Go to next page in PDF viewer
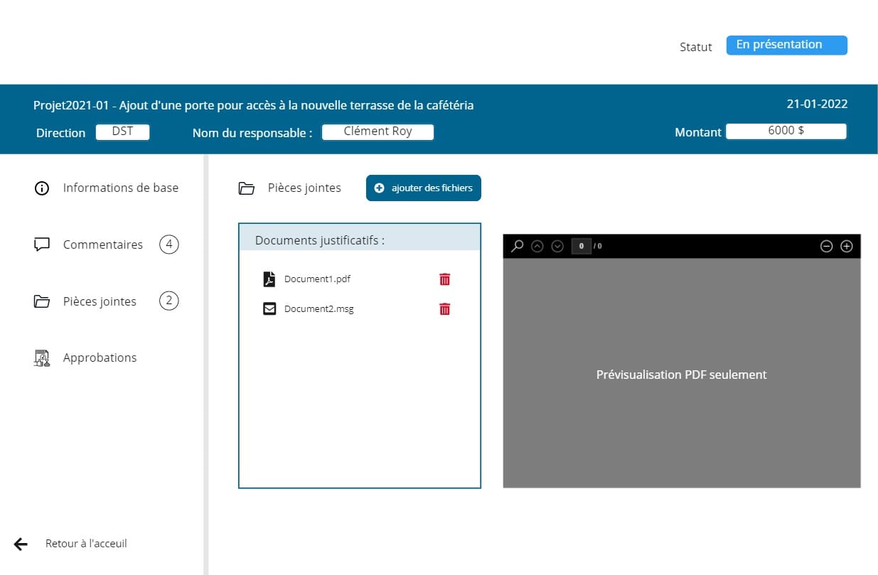This screenshot has height=575, width=878. [557, 246]
